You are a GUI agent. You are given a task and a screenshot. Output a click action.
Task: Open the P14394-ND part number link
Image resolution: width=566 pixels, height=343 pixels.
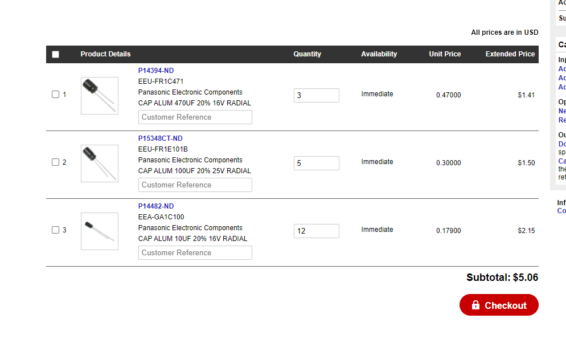[156, 71]
